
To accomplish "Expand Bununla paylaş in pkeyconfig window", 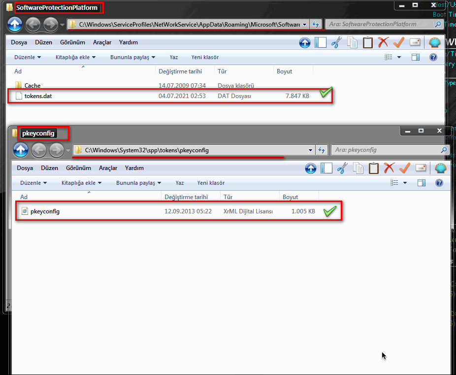I will pos(138,183).
